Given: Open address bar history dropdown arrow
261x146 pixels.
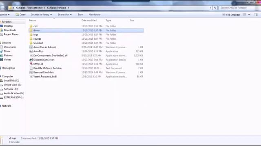Looking at the screenshot, I should point(210,8).
